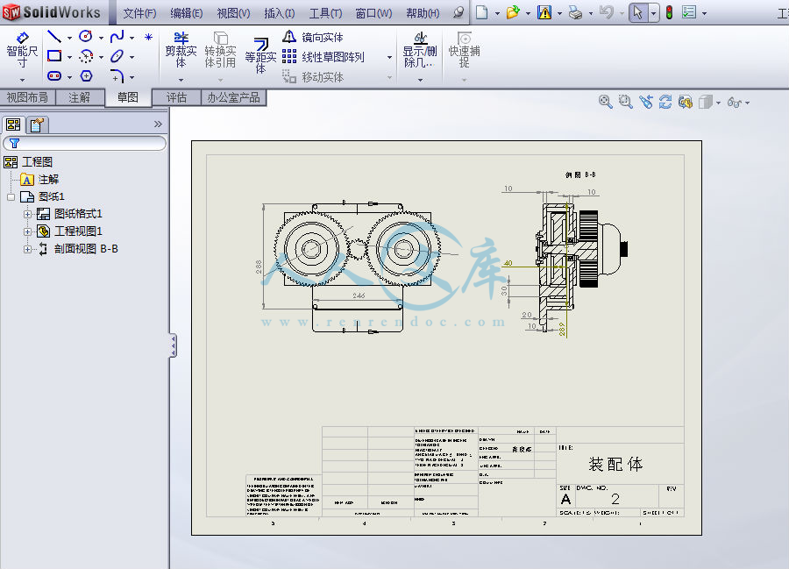
Task: Click the Rotate view arrows icon
Action: (665, 102)
